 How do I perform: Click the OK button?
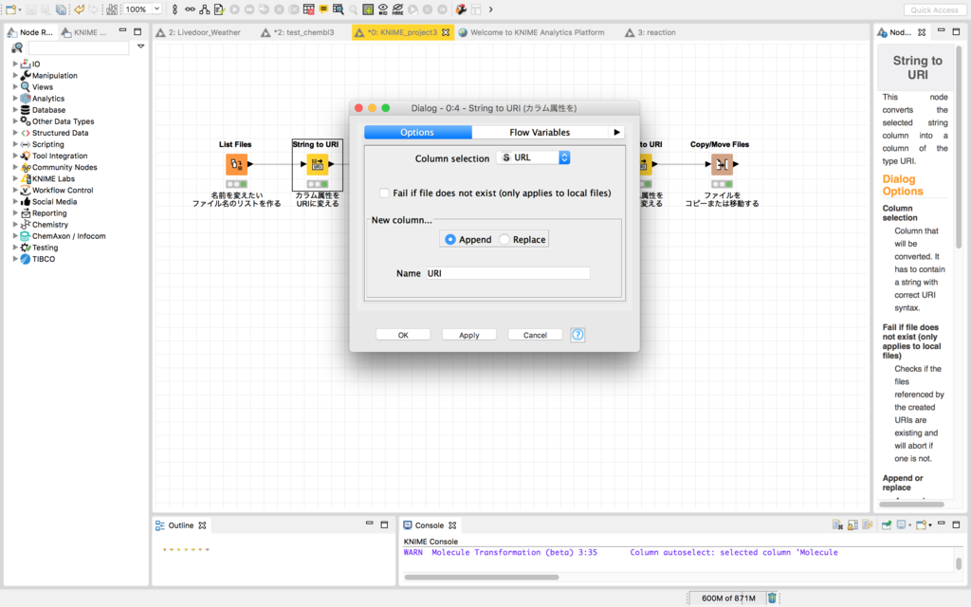tap(403, 335)
